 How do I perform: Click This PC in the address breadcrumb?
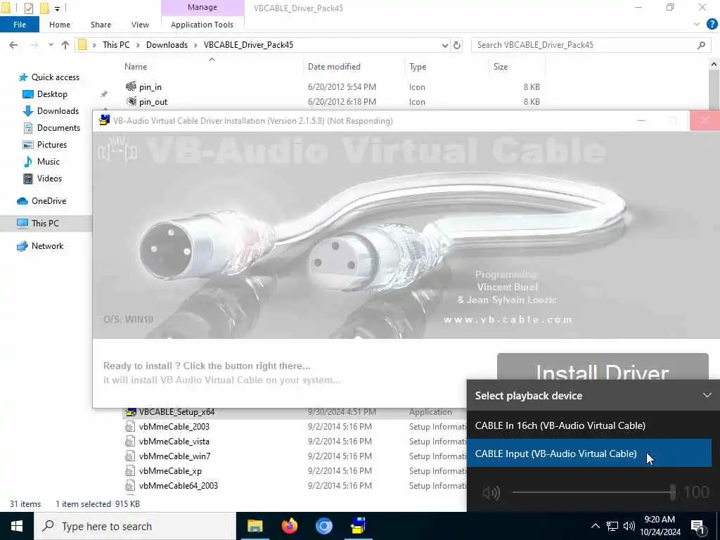click(x=116, y=45)
